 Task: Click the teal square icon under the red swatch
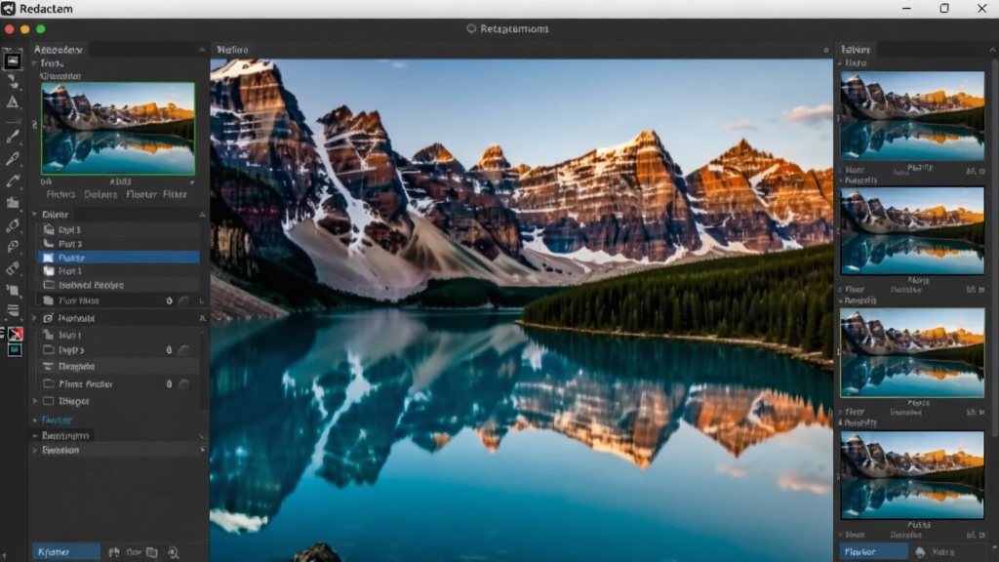tap(15, 350)
